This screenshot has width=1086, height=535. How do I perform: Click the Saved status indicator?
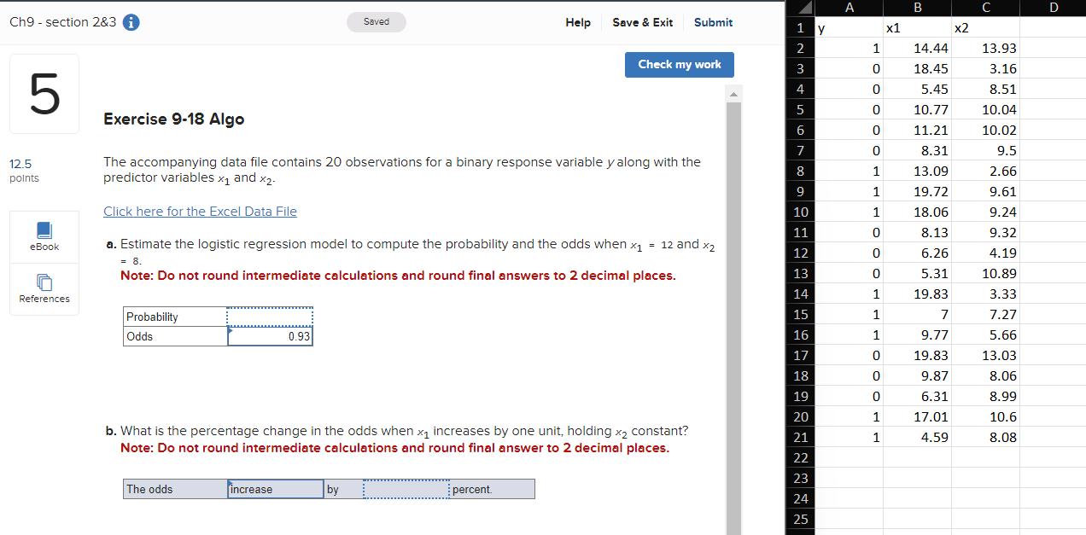[x=376, y=22]
